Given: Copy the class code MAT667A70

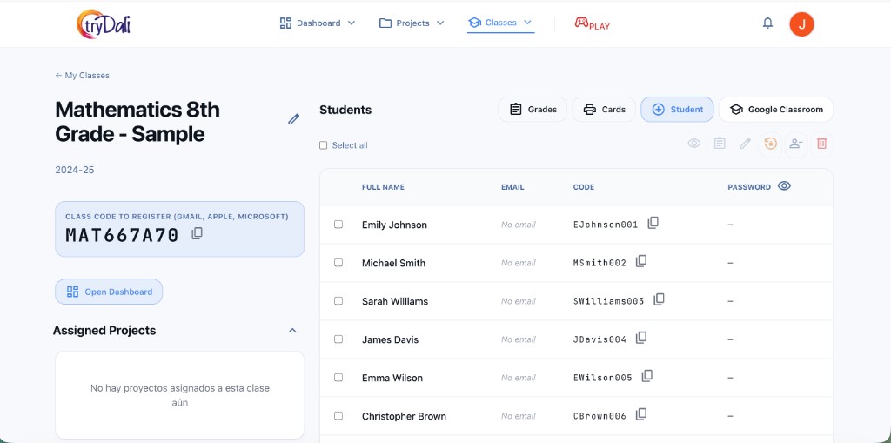Looking at the screenshot, I should click(x=197, y=233).
